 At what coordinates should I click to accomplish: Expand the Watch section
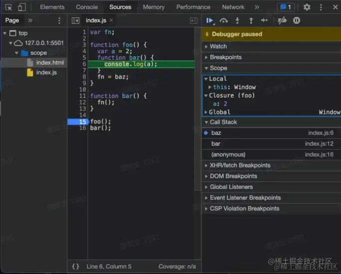pos(271,46)
